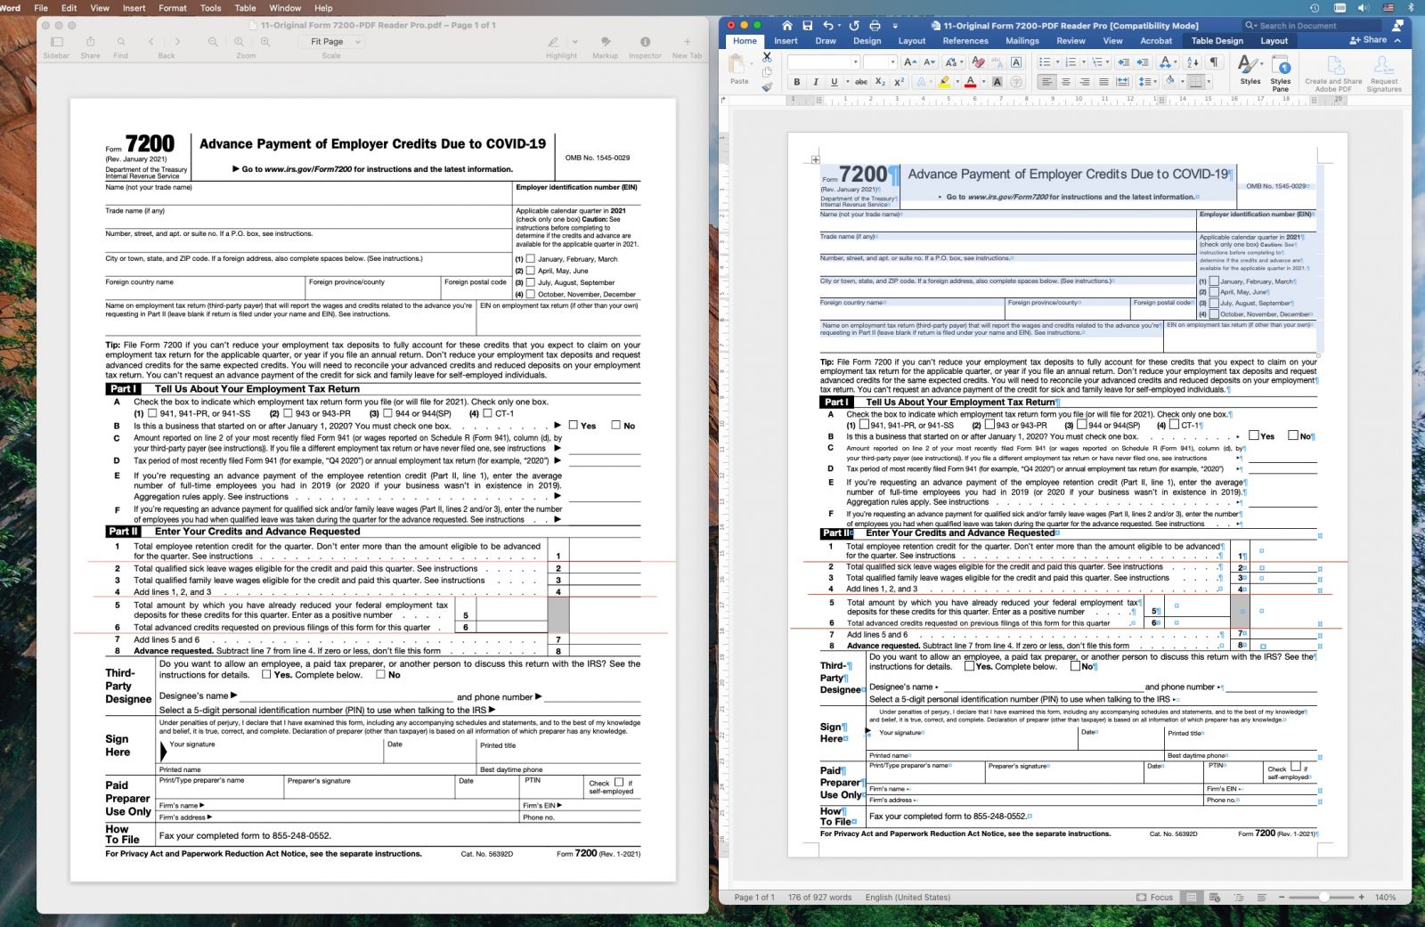Toggle the Sidebar in the PDF viewer toolbar
1425x927 pixels.
(x=57, y=42)
